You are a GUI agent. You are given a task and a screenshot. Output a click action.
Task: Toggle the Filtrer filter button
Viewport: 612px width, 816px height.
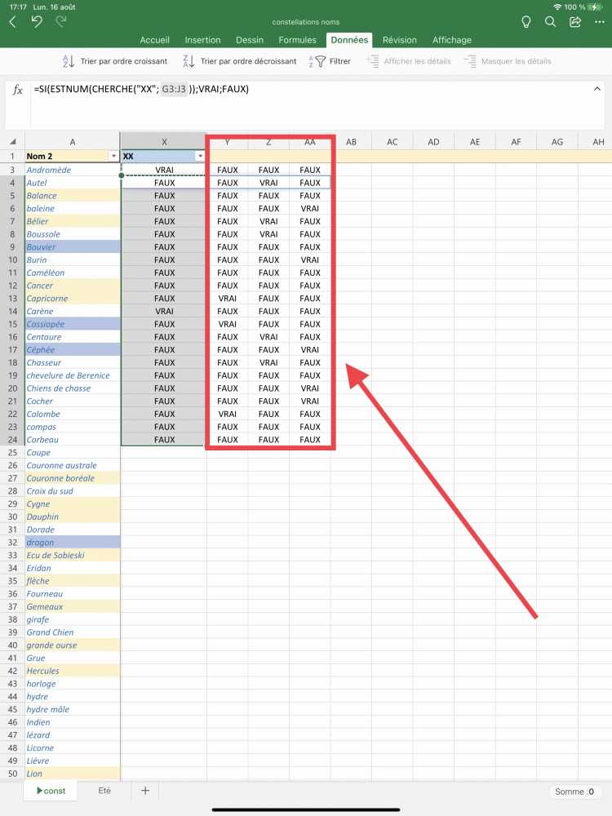point(330,61)
